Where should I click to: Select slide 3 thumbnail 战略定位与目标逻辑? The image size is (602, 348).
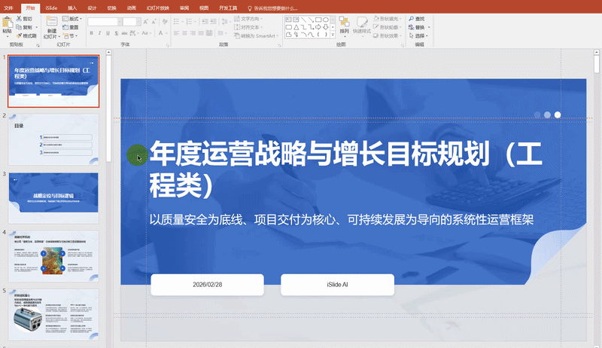[53, 198]
